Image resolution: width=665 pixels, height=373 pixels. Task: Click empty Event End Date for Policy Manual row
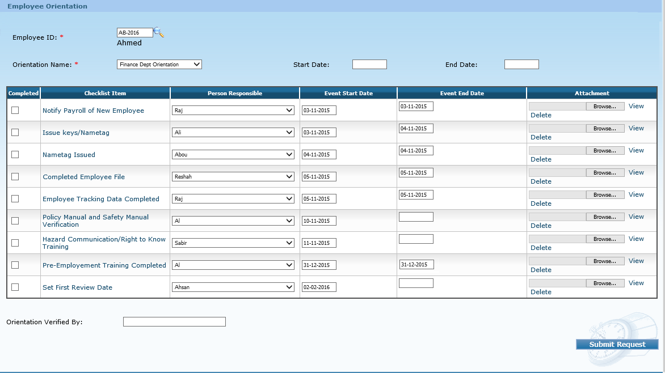coord(416,217)
